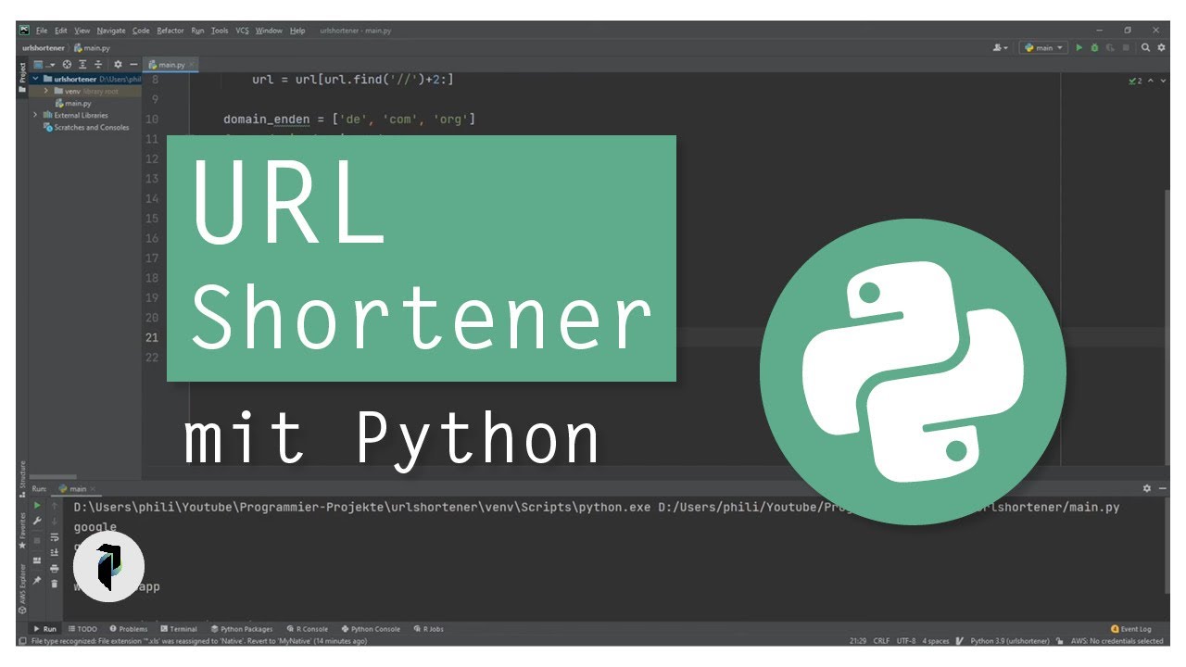Select Scratches and Consoles node
Screen dimensions: 1186x667
86,127
